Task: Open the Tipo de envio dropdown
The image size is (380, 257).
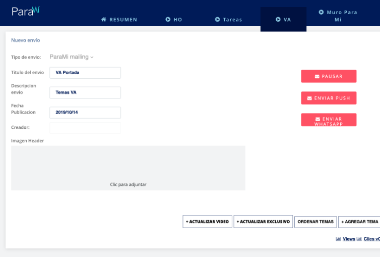Action: [72, 57]
